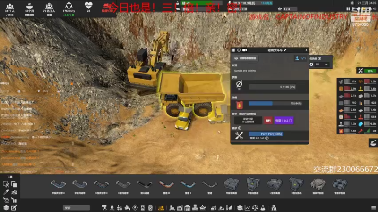Open the hamburger main menu

click(x=373, y=208)
